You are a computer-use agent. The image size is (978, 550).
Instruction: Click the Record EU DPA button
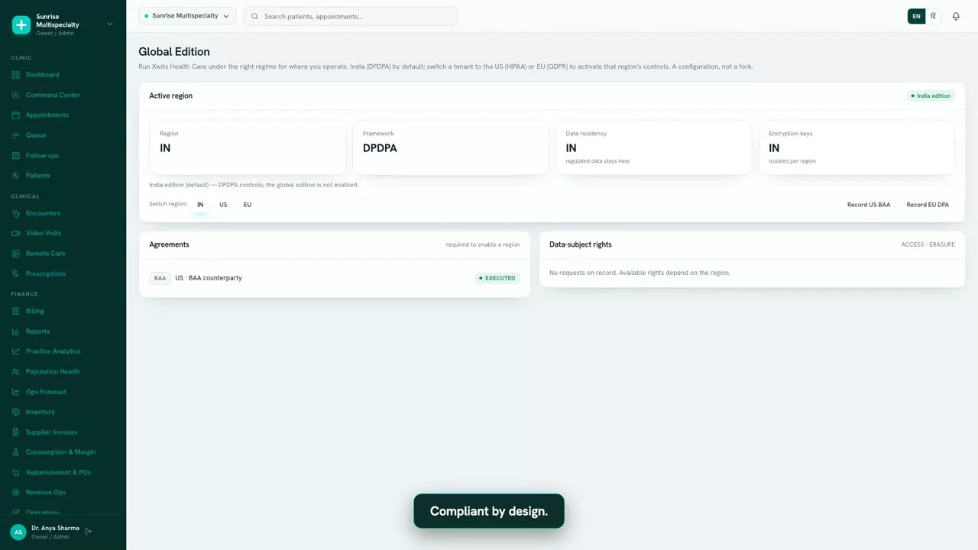click(928, 205)
